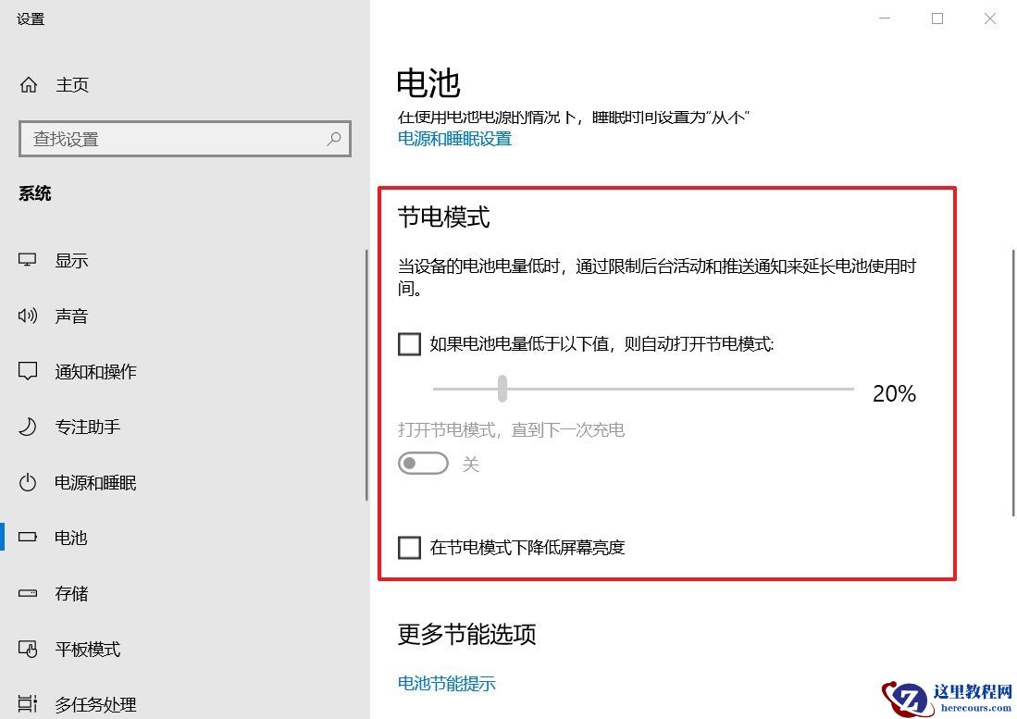
Task: Select the 专注助手 moon icon
Action: pyautogui.click(x=29, y=427)
